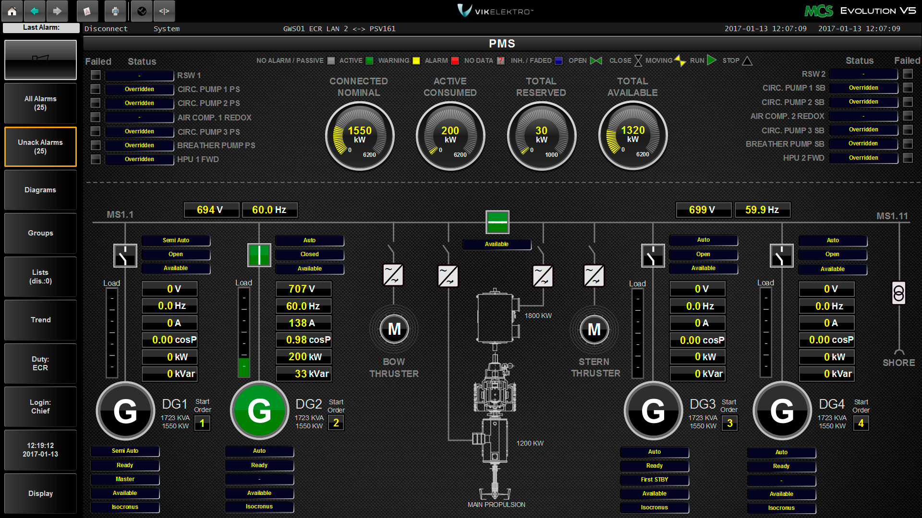
Task: Click the green back arrow
Action: (35, 11)
